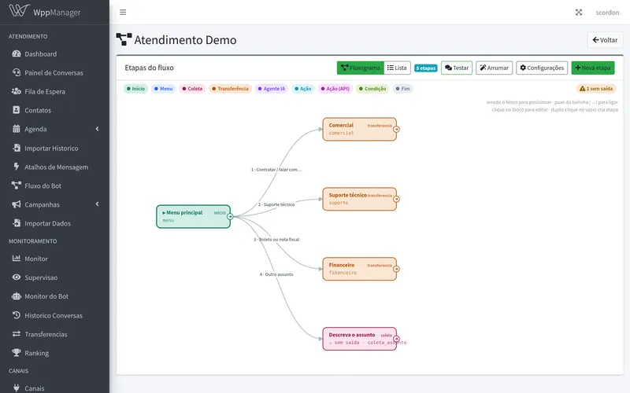Click the Fila de Espera people icon
The height and width of the screenshot is (393, 630).
[16, 91]
